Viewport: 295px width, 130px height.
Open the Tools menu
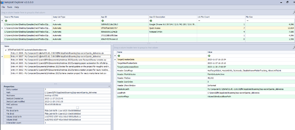point(10,7)
